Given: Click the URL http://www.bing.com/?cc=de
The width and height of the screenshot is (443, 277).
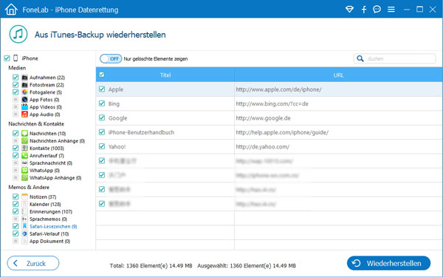Looking at the screenshot, I should pos(272,103).
